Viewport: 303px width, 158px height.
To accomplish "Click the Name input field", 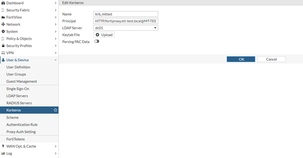I will 125,14.
